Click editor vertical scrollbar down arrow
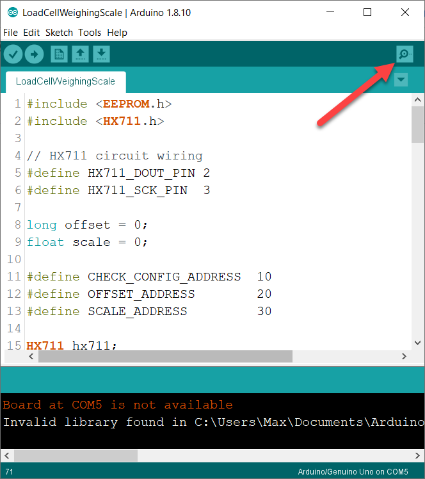 pos(418,343)
